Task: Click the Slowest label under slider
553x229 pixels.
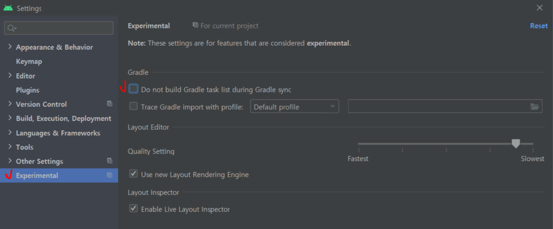Action: click(x=532, y=159)
